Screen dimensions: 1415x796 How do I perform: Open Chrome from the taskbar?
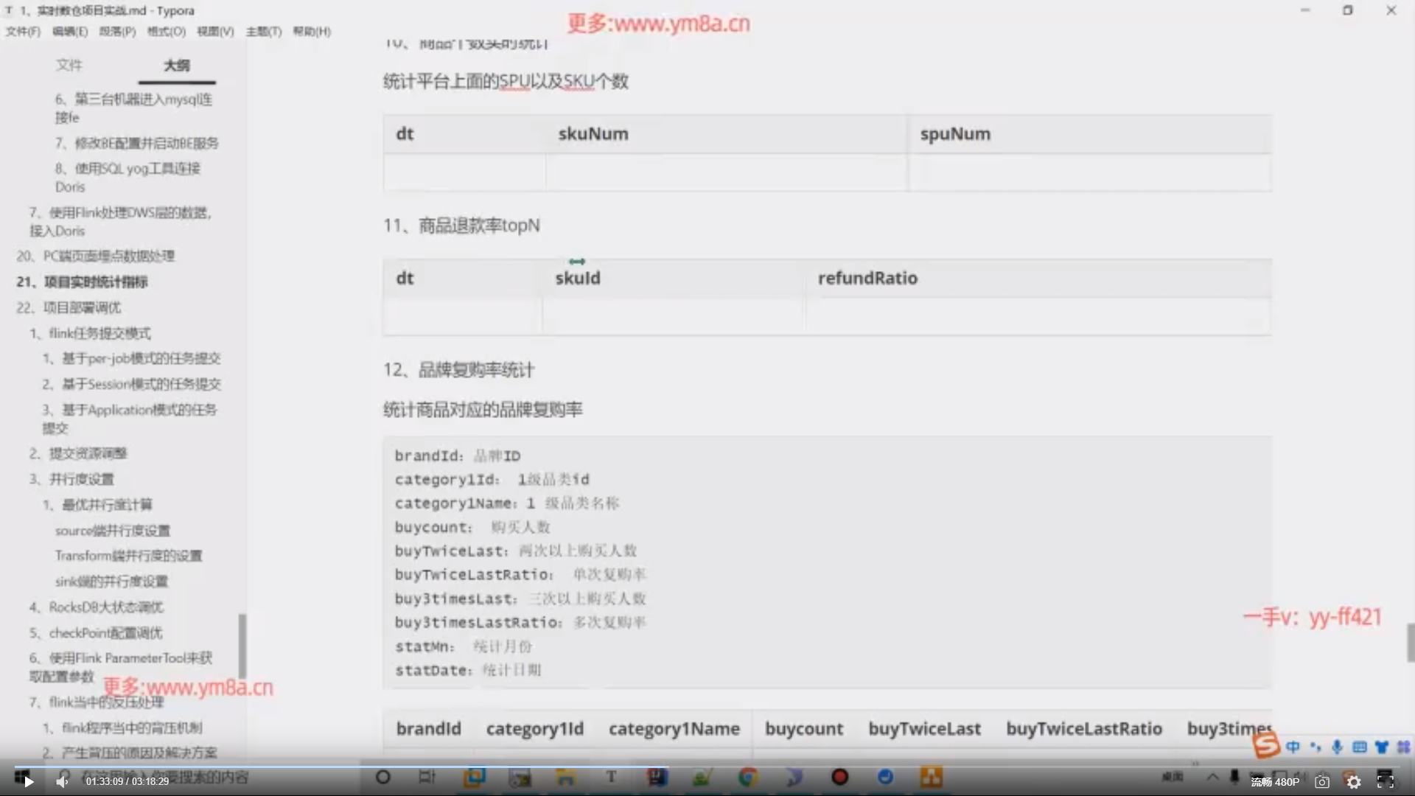coord(748,777)
